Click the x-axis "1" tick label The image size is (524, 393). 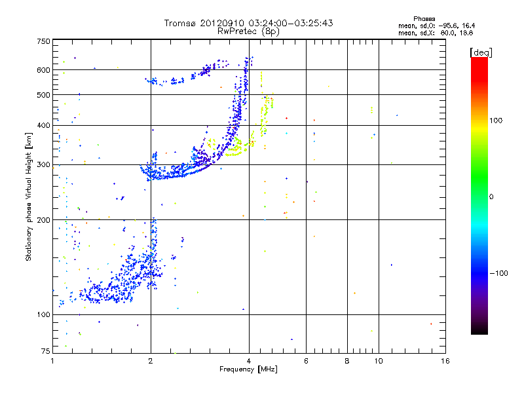[x=52, y=361]
